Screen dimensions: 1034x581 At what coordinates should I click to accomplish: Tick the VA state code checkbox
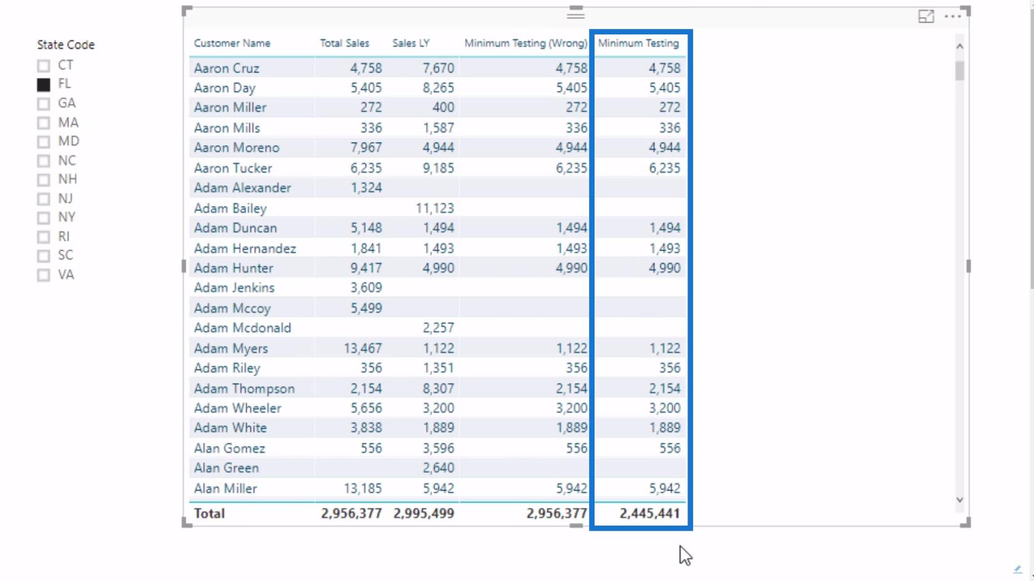click(x=44, y=275)
